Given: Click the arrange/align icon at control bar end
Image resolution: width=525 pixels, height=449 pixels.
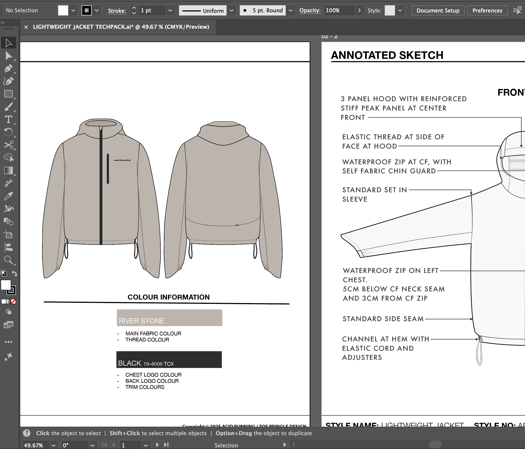Looking at the screenshot, I should (x=517, y=10).
